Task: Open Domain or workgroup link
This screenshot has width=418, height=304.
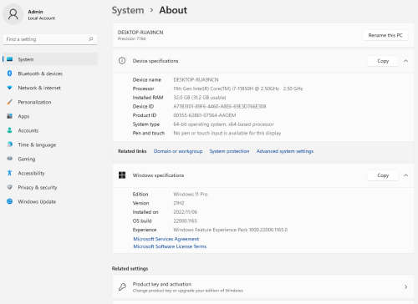Action: 178,151
